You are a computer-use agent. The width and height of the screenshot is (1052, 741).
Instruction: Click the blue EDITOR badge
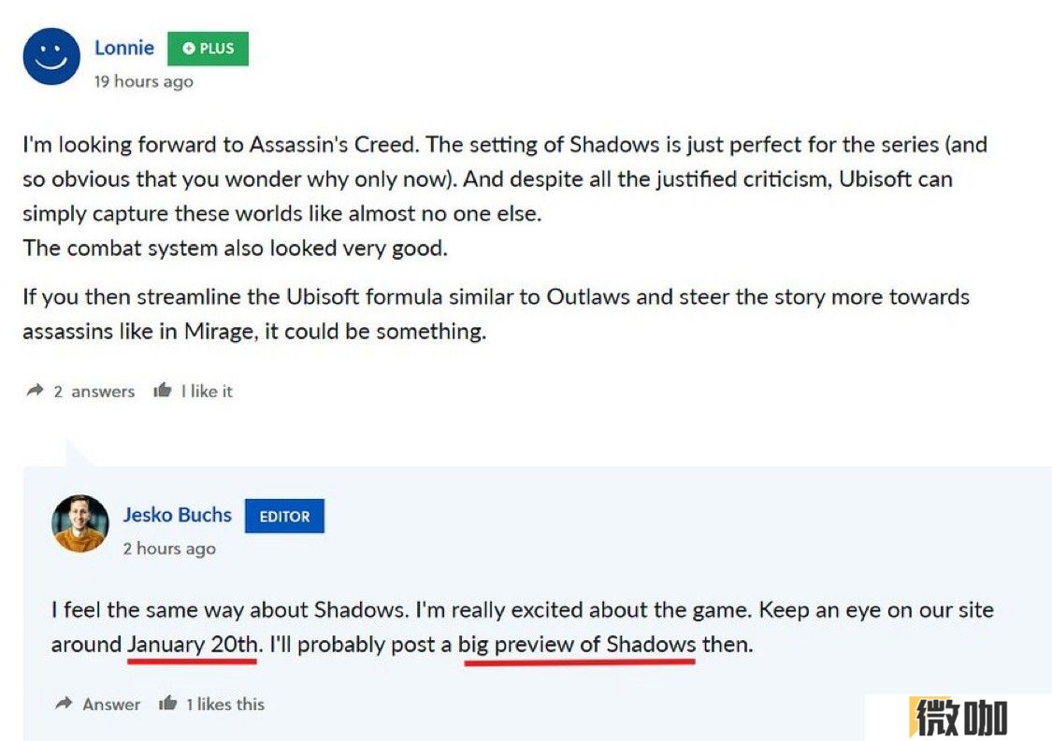click(x=284, y=517)
